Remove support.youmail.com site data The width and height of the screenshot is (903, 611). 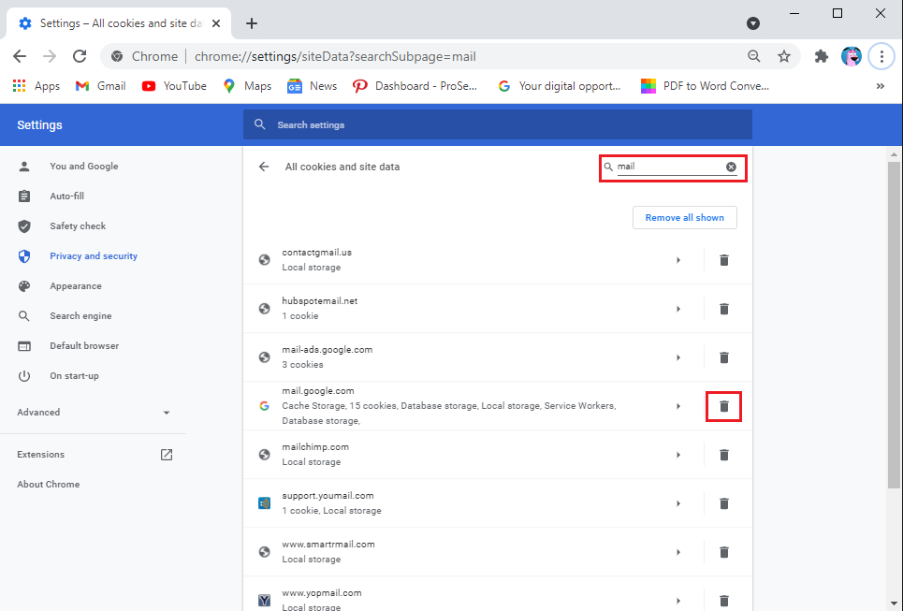point(723,503)
